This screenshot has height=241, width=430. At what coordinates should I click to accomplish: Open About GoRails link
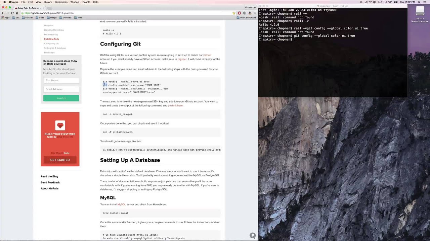50,188
